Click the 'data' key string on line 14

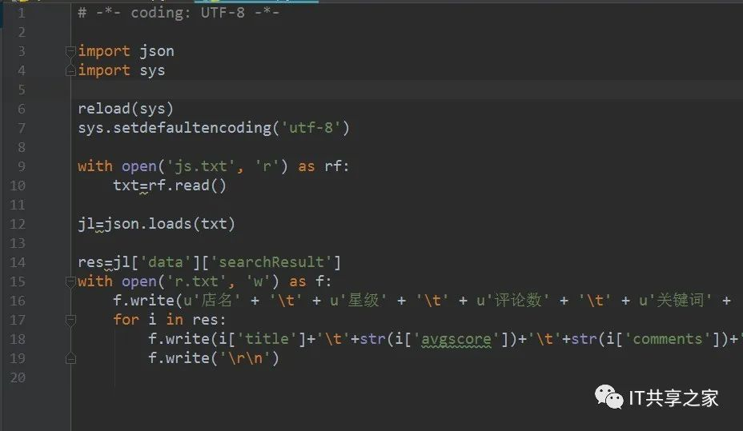point(166,262)
